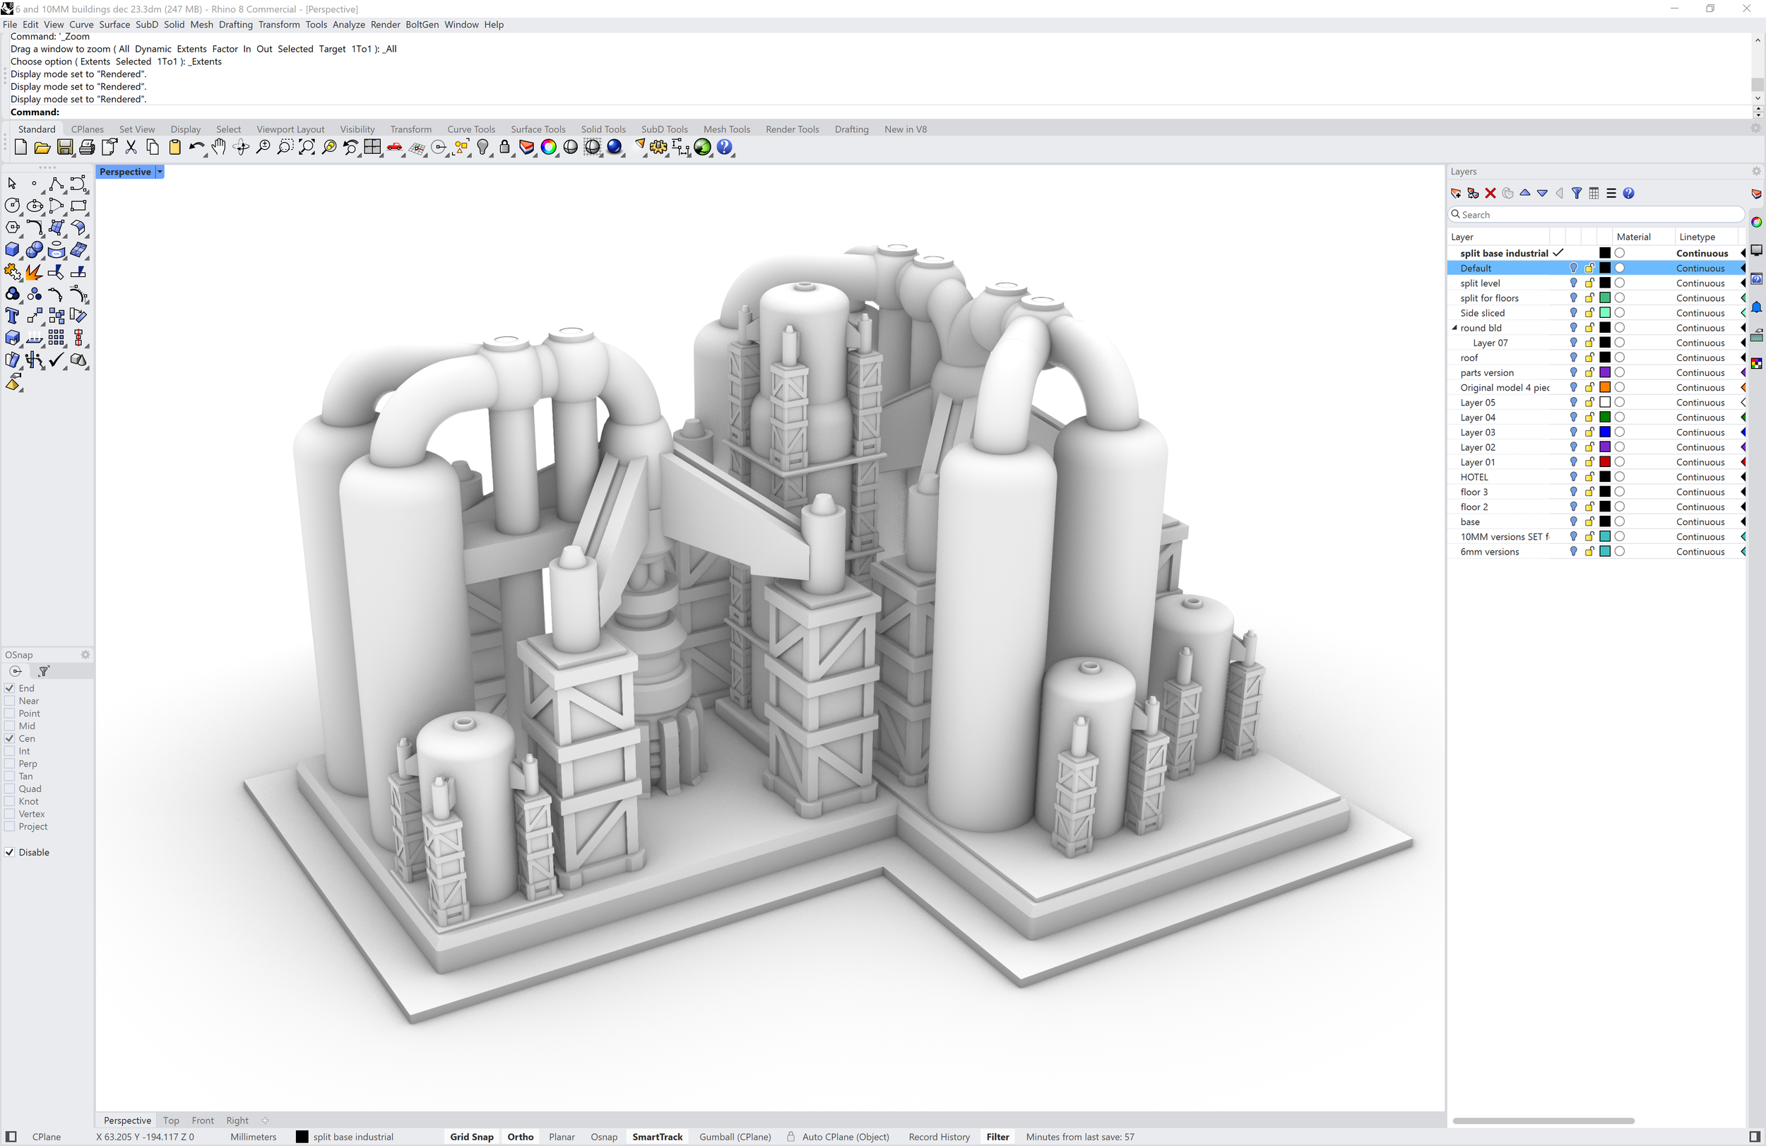Click the Pan hand tool in the toolbar
The image size is (1766, 1146).
coord(218,147)
